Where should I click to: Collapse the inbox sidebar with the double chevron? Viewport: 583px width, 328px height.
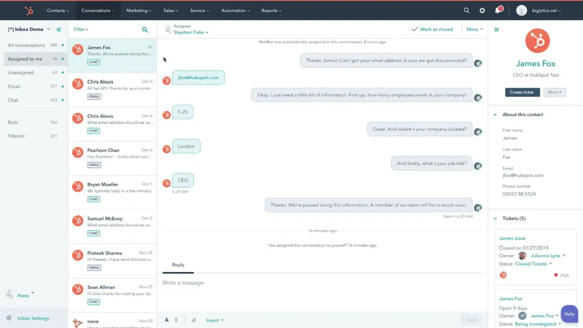point(59,30)
